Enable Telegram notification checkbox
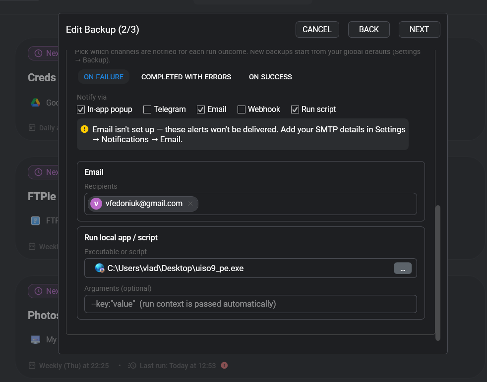 click(147, 109)
